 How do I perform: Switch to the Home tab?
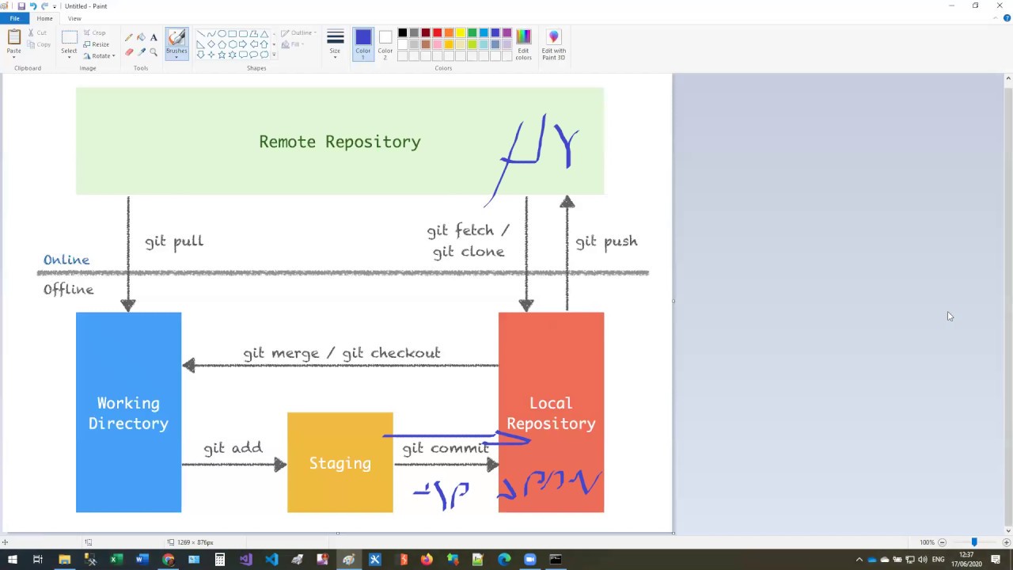44,18
